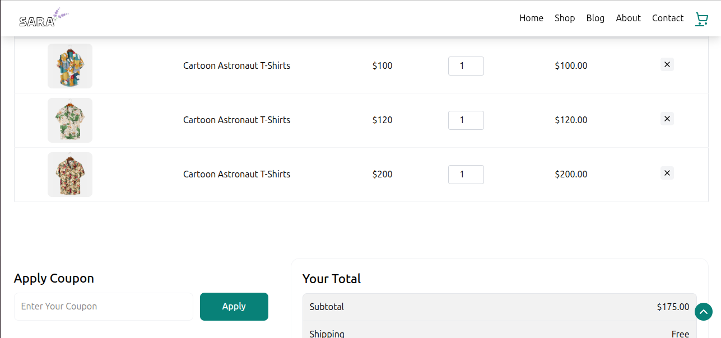Open the red floral shirt thumbnail
721x338 pixels.
click(x=70, y=175)
